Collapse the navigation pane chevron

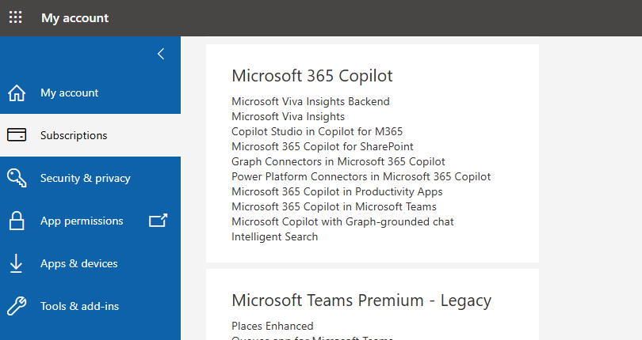161,54
